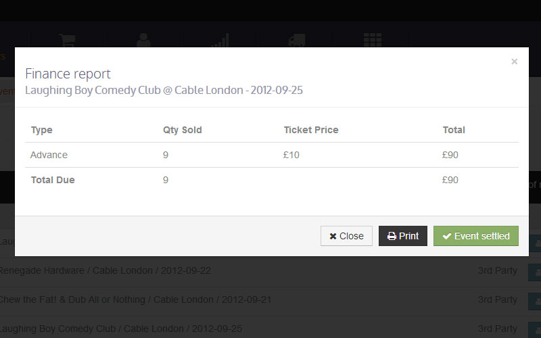Click action icon on bottom Laughing Boy row

click(x=535, y=329)
